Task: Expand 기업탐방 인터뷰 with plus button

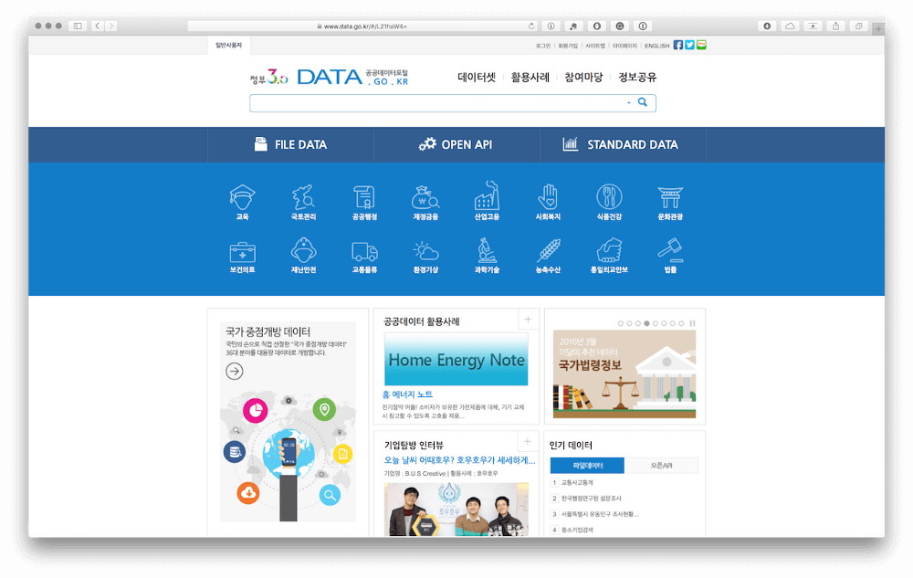Action: [x=528, y=442]
